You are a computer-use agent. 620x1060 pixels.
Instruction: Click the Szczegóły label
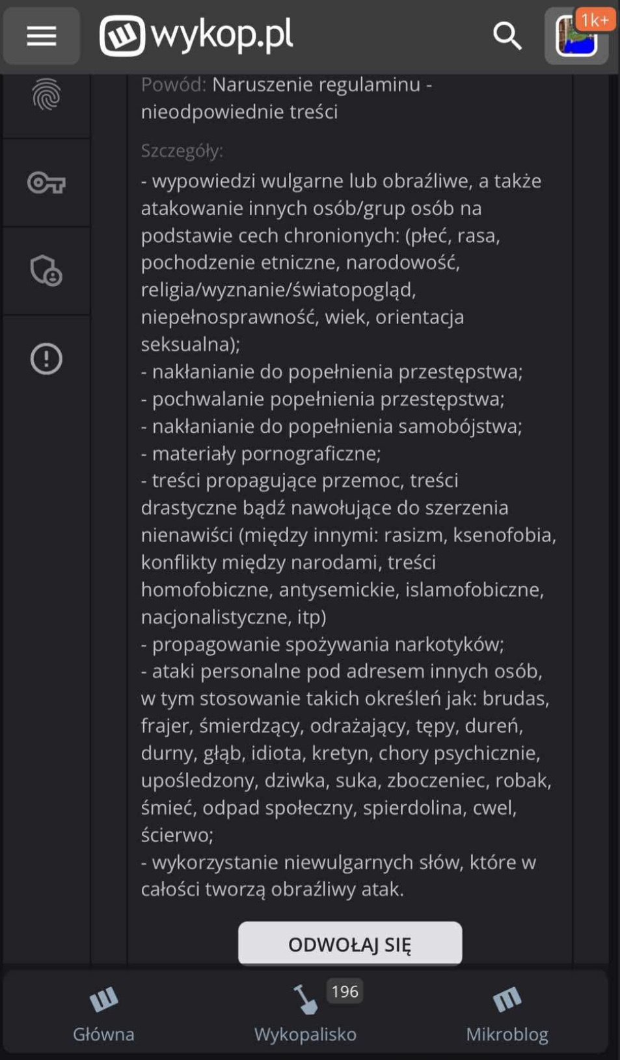coord(182,151)
